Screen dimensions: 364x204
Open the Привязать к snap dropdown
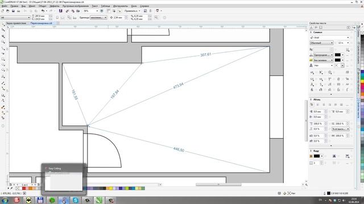coord(133,11)
